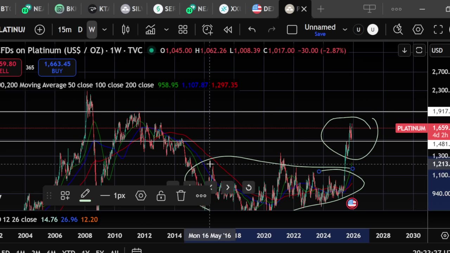Reset the chart view with circular arrow
Screen dimensions: 450x253
pyautogui.click(x=249, y=188)
